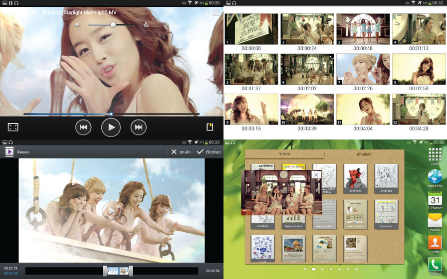Screen dimensions: 447x279
Task: Tap the floating pop-up video window
Action: point(282,192)
